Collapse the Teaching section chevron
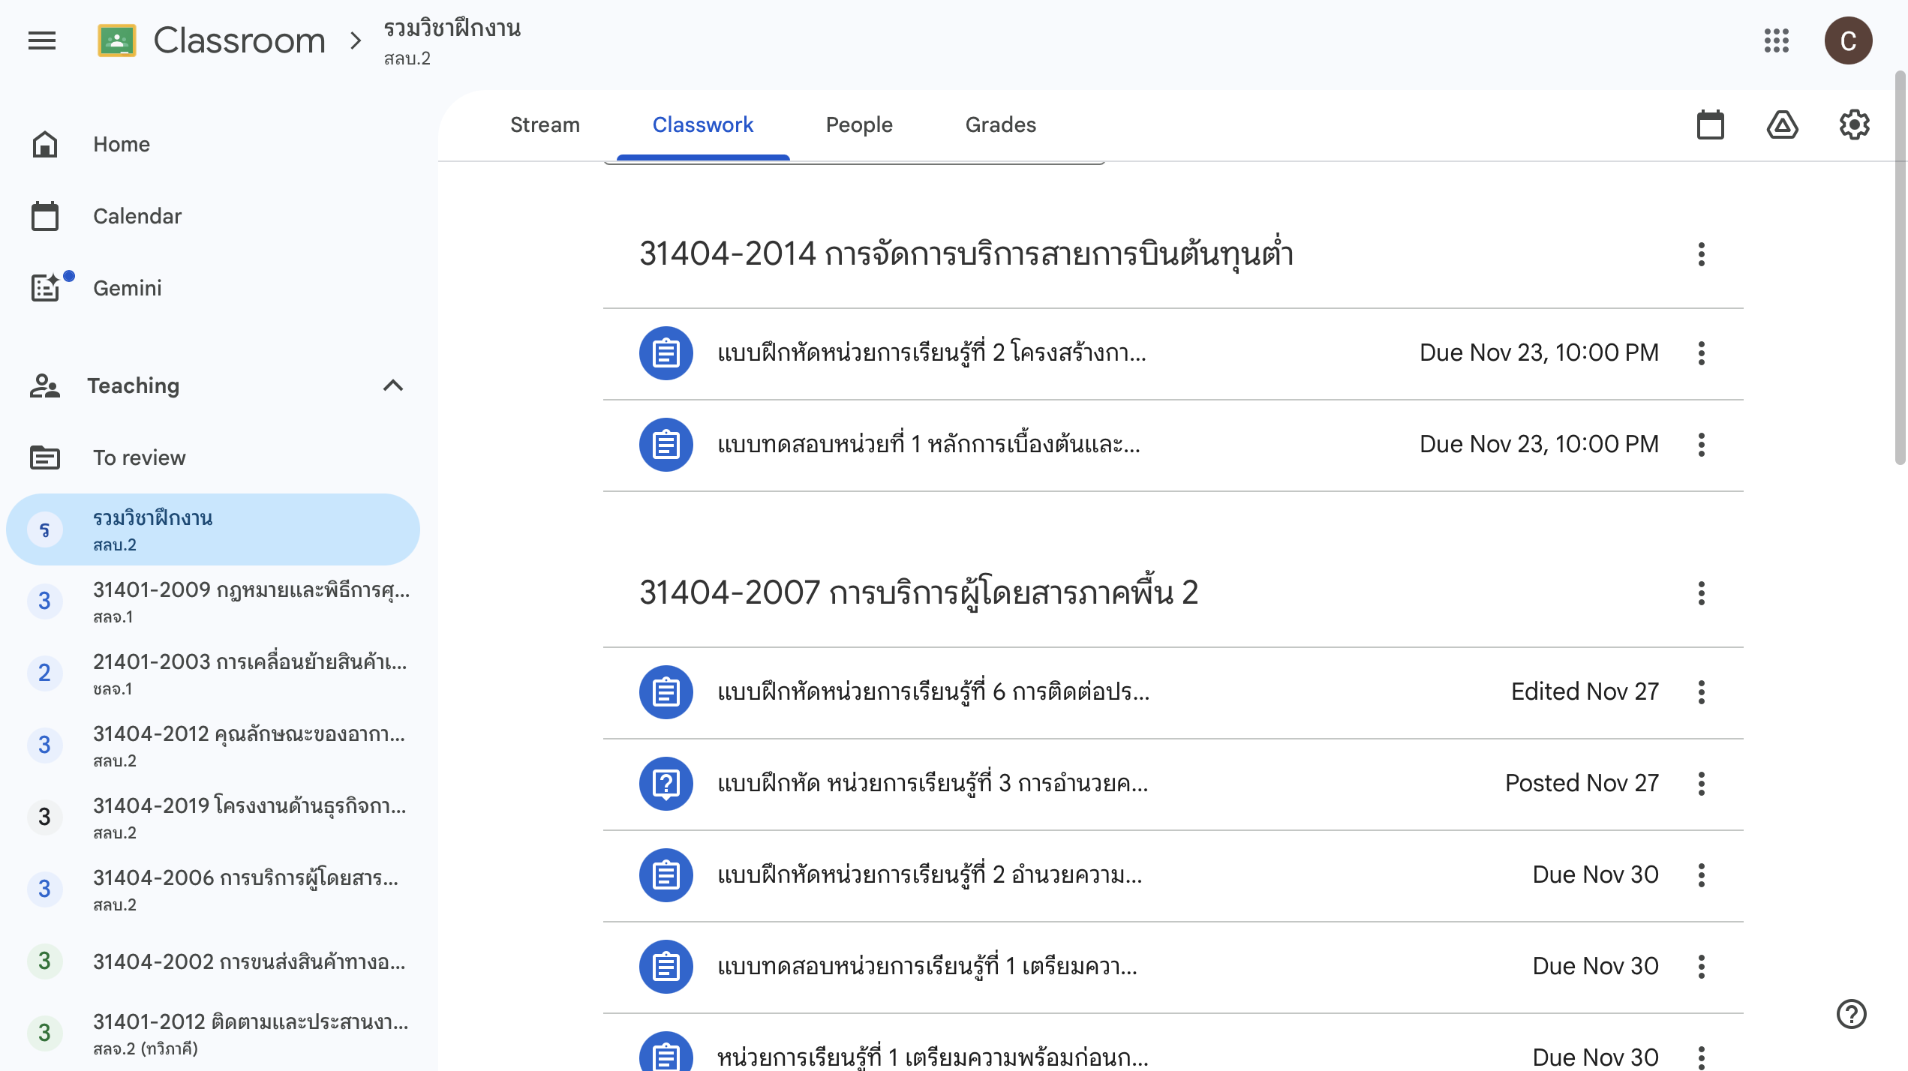The image size is (1908, 1071). (x=393, y=385)
